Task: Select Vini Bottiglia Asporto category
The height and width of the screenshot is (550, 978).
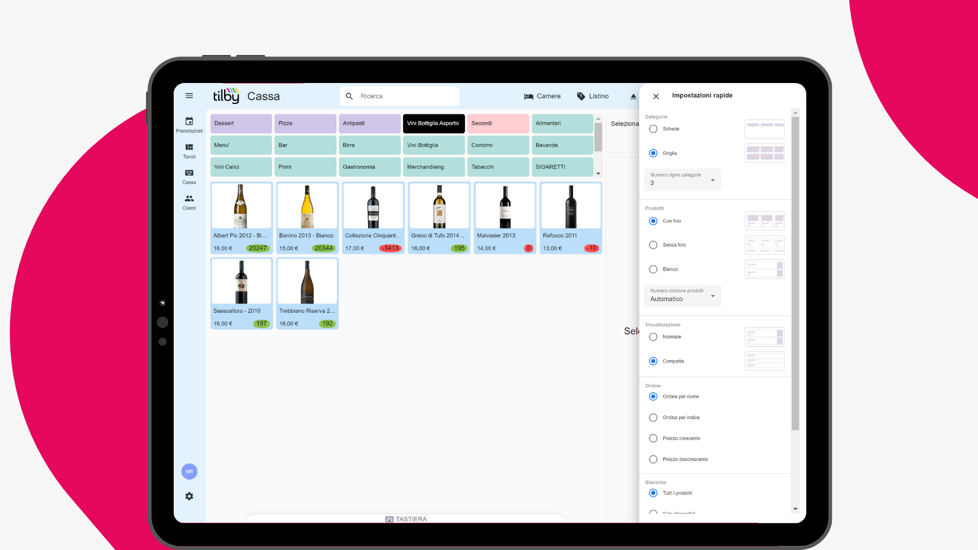Action: [434, 124]
